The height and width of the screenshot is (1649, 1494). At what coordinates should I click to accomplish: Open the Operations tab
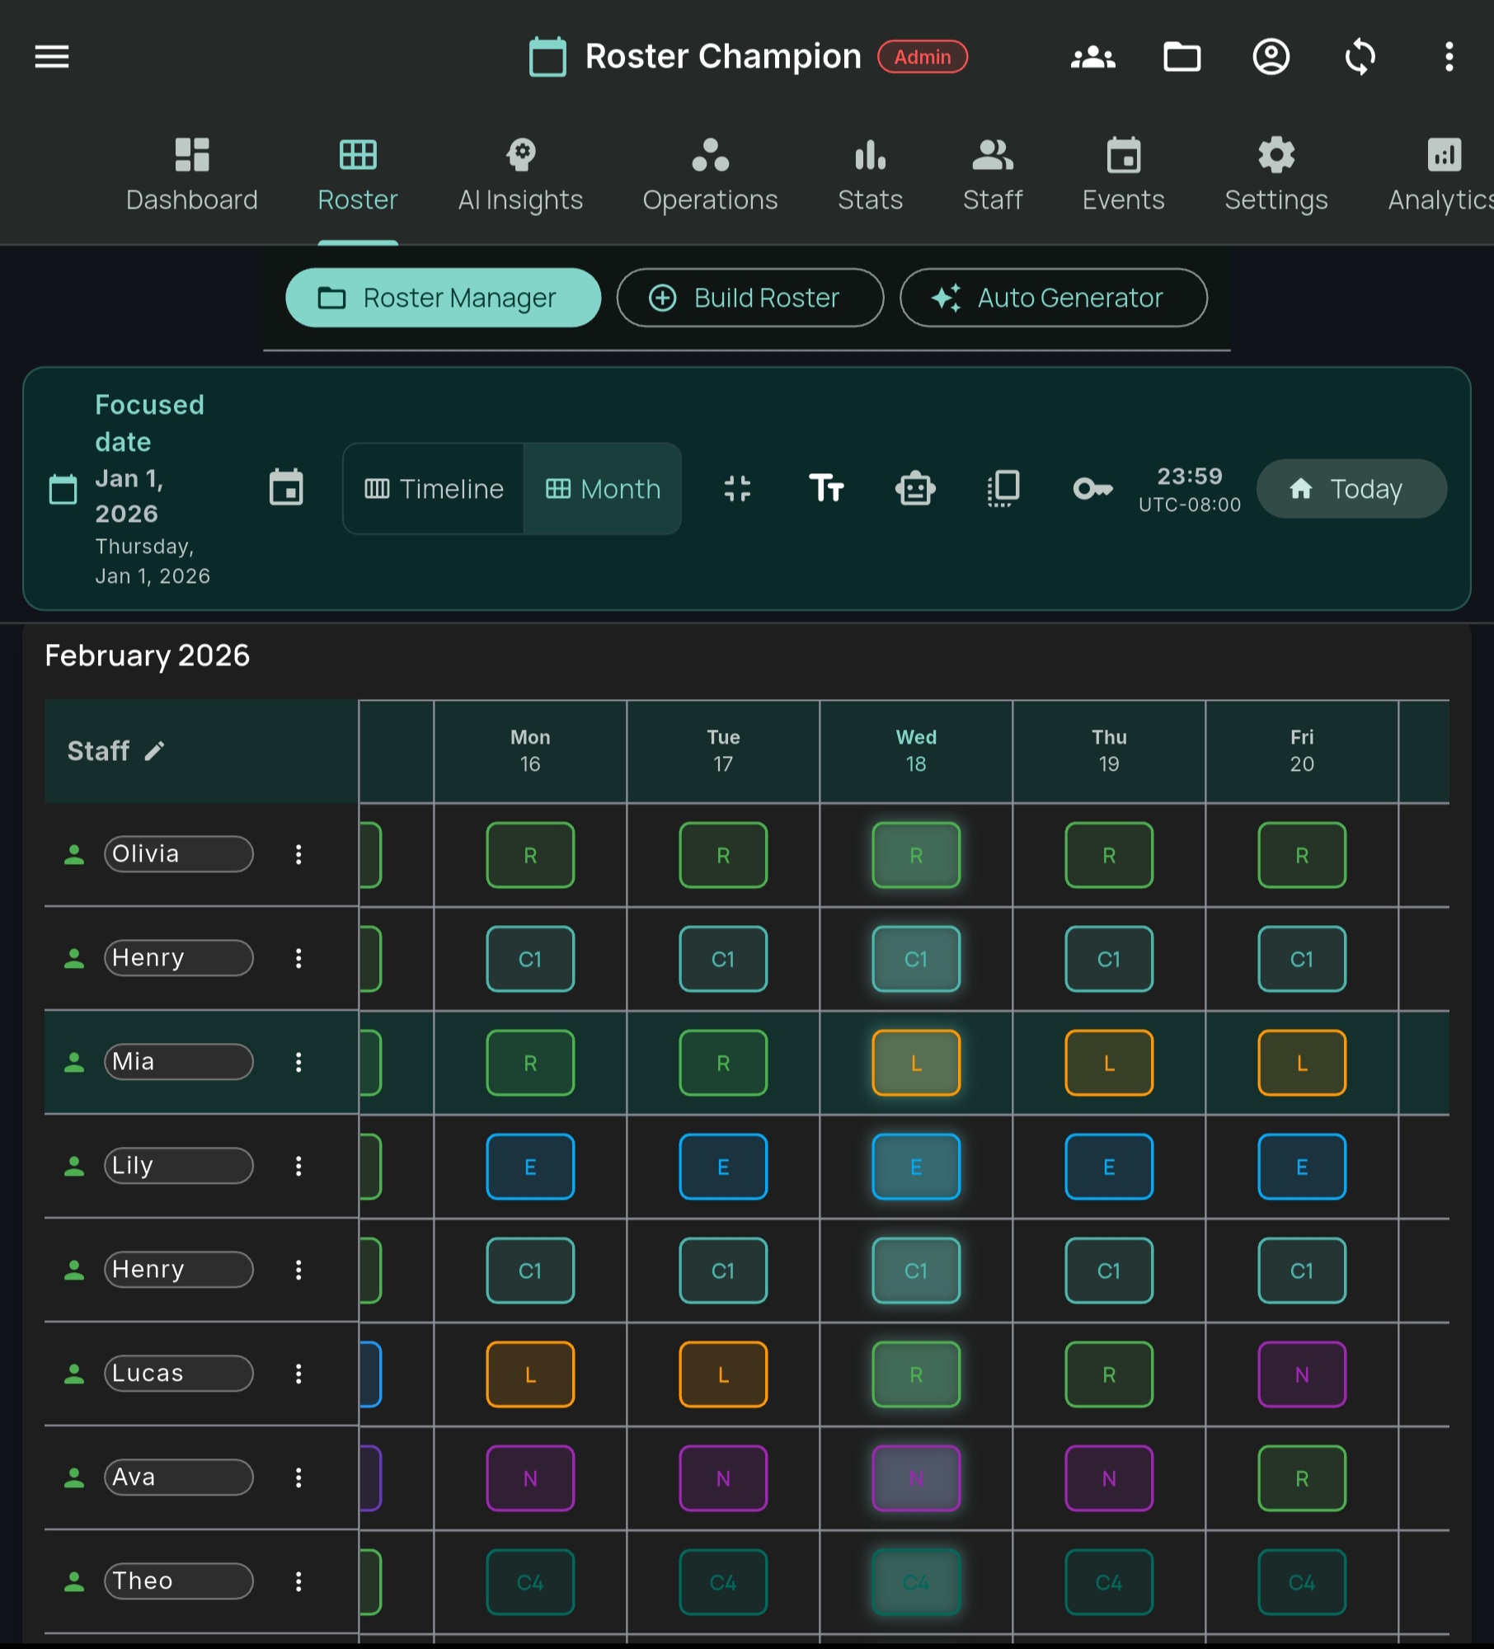[710, 175]
